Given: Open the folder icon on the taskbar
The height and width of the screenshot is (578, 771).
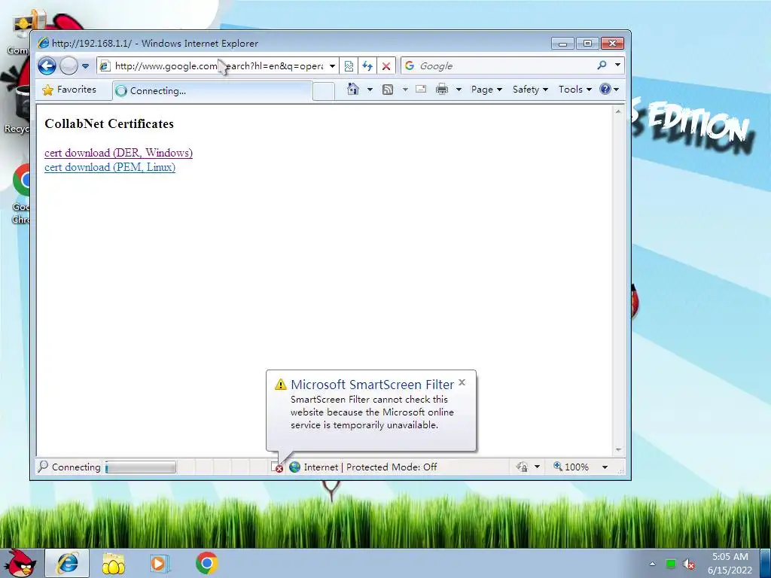Looking at the screenshot, I should point(113,563).
